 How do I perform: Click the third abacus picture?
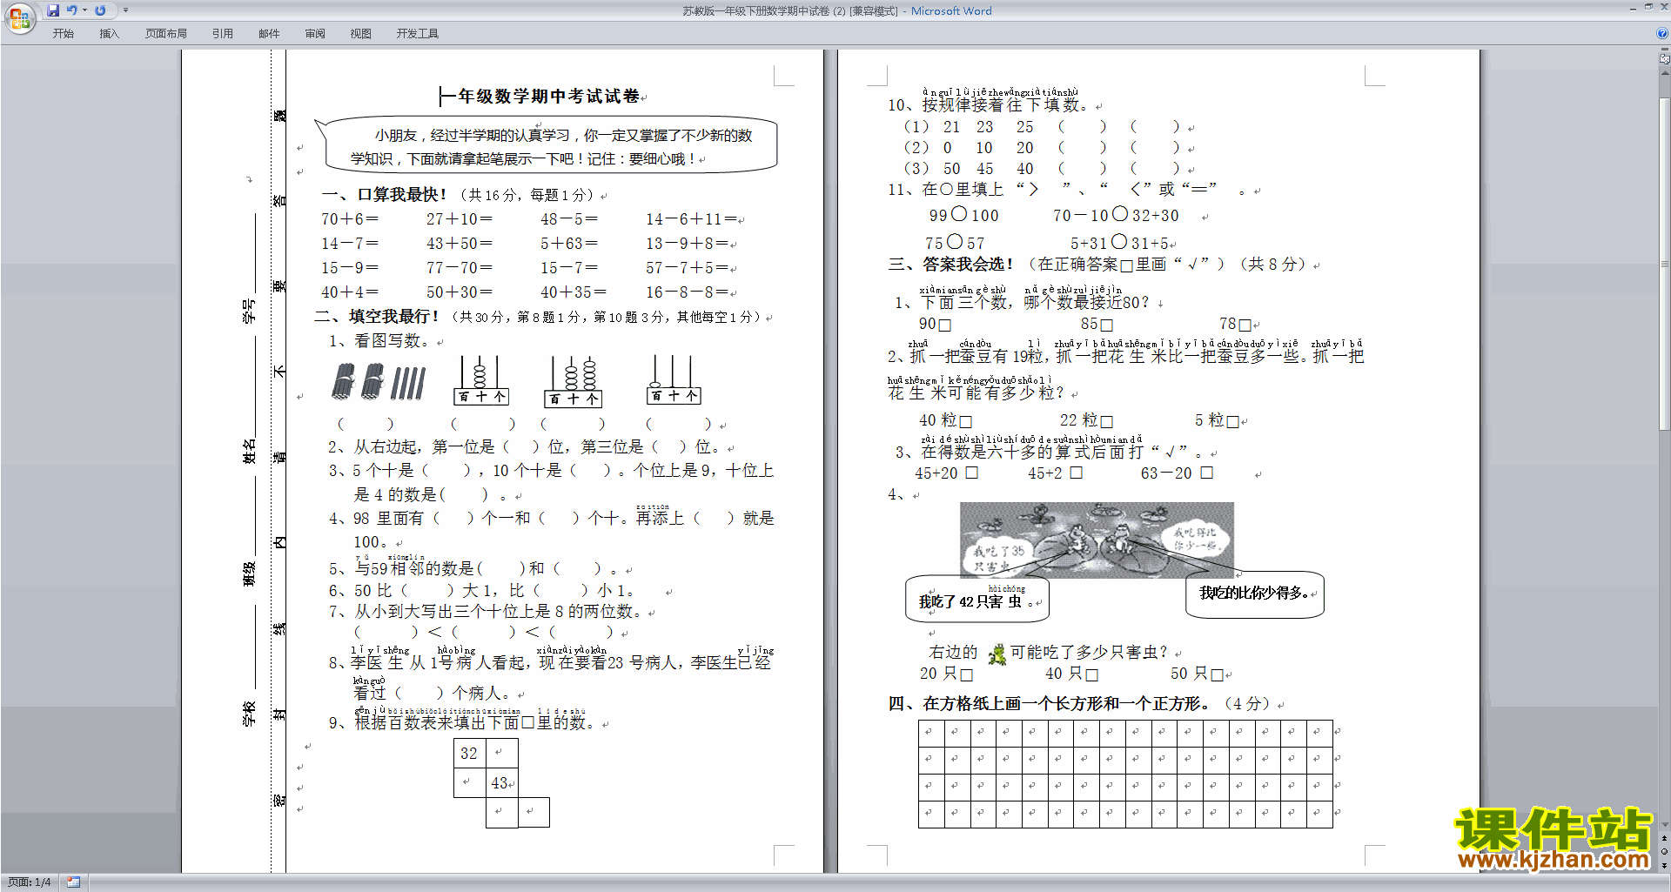click(674, 380)
